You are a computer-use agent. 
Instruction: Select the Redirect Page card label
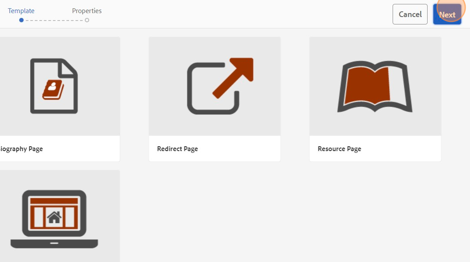tap(178, 149)
